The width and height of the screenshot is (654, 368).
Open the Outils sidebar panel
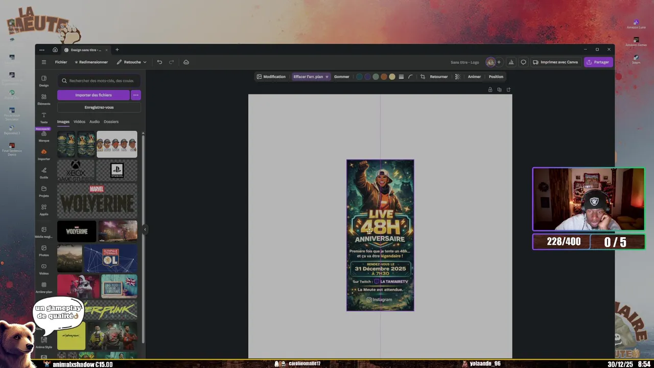(x=44, y=173)
